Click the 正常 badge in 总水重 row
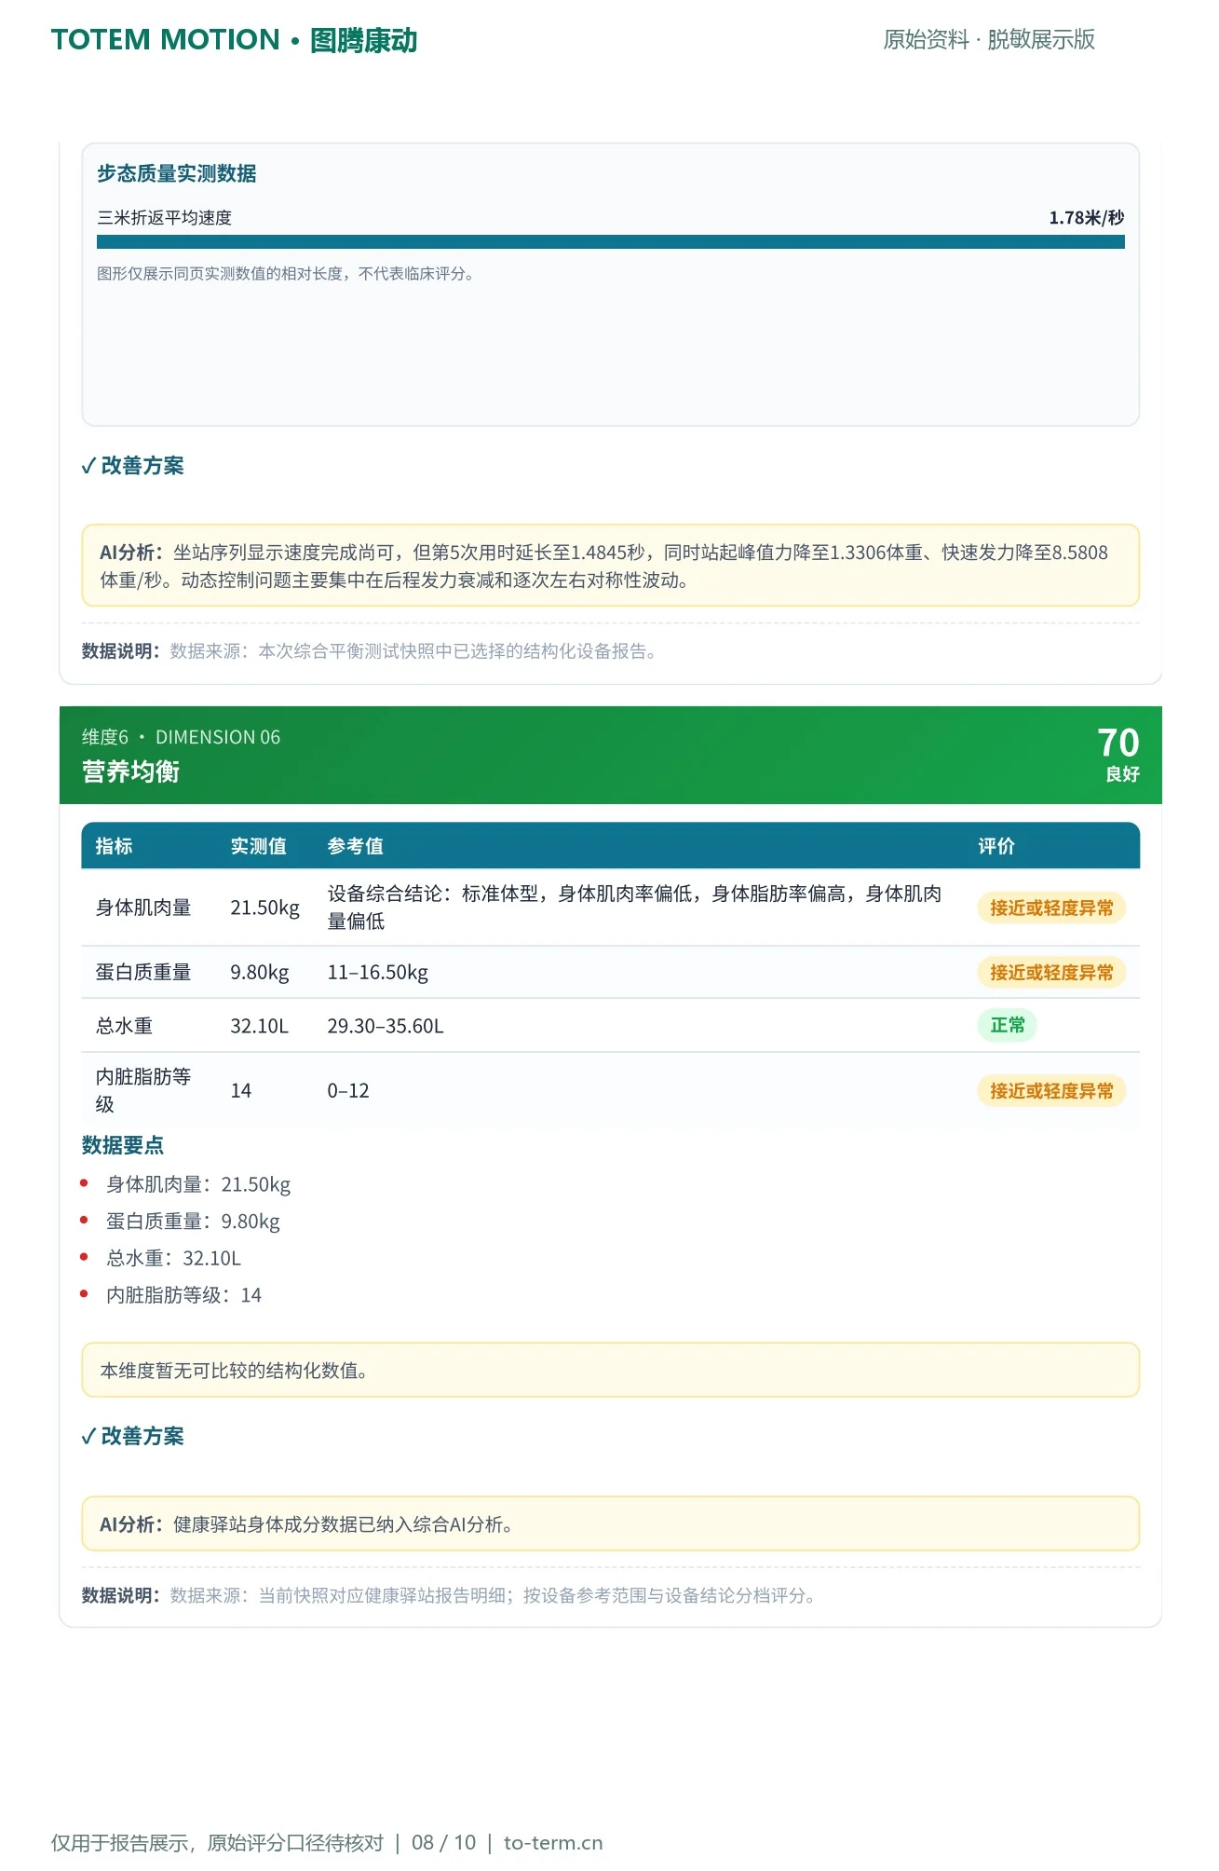The image size is (1219, 1871). (1008, 1025)
